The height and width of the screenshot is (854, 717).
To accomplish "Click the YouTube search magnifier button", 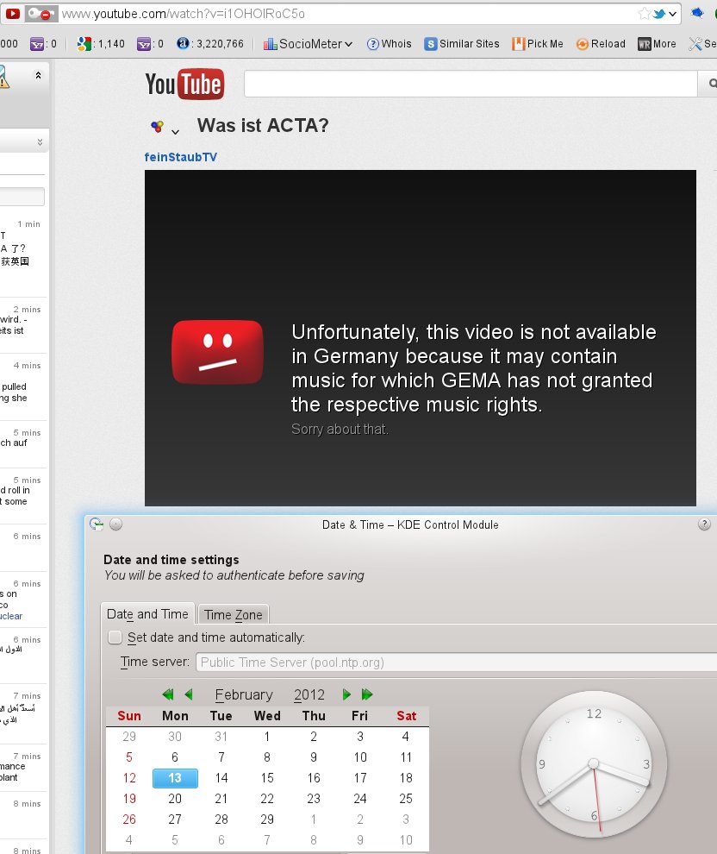I will pos(709,84).
